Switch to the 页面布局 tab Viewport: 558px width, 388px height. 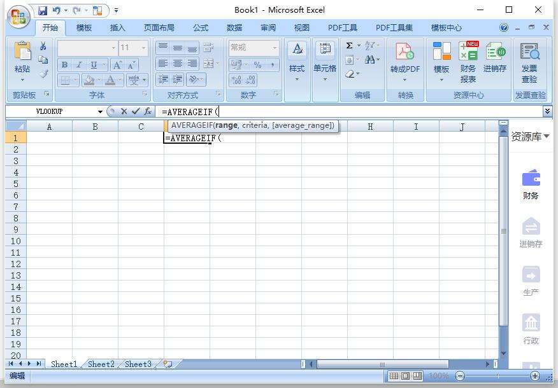159,28
